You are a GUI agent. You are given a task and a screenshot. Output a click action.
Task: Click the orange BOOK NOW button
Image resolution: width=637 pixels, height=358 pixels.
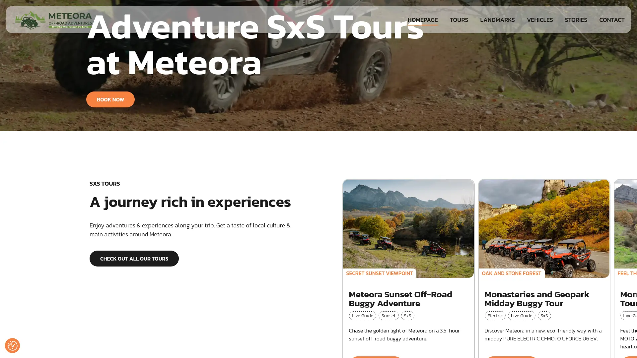110,99
